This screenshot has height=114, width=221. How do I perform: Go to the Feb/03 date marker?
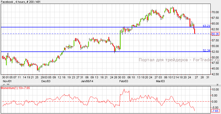tap(123, 81)
